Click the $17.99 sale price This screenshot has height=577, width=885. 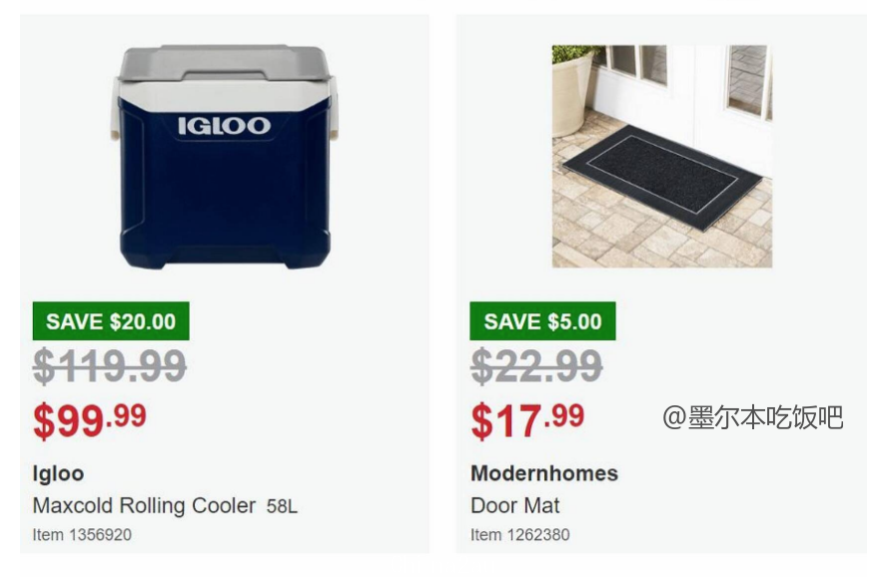coord(527,420)
